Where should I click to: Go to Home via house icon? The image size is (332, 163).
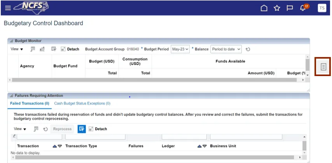[x=264, y=8]
